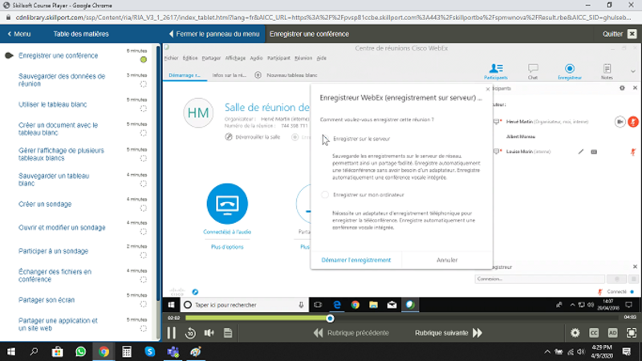This screenshot has width=642, height=361.
Task: Click Hervé Martin's red muted microphone icon
Action: pyautogui.click(x=633, y=122)
